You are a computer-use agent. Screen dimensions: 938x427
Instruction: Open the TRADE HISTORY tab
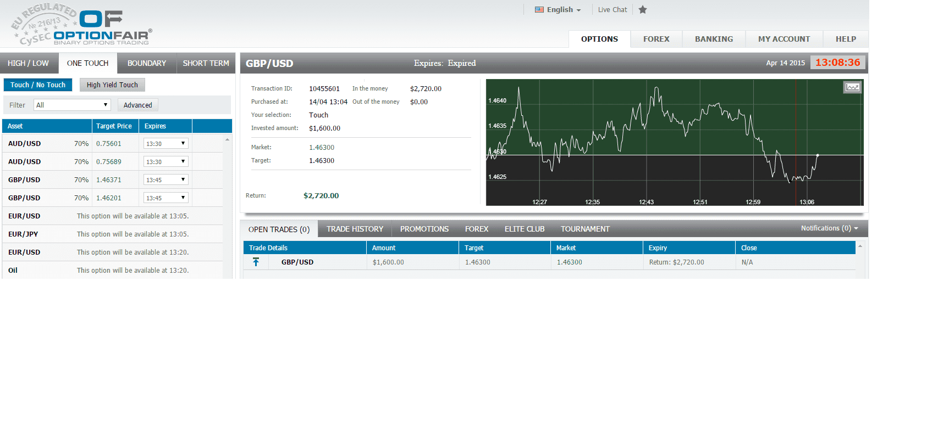pos(355,229)
